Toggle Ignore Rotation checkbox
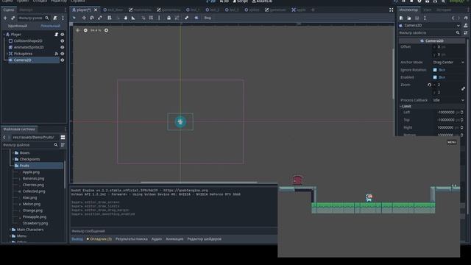 click(x=435, y=70)
